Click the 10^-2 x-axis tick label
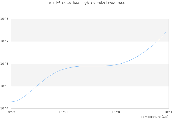Viewport: 174px width, 130px height. (x=11, y=112)
